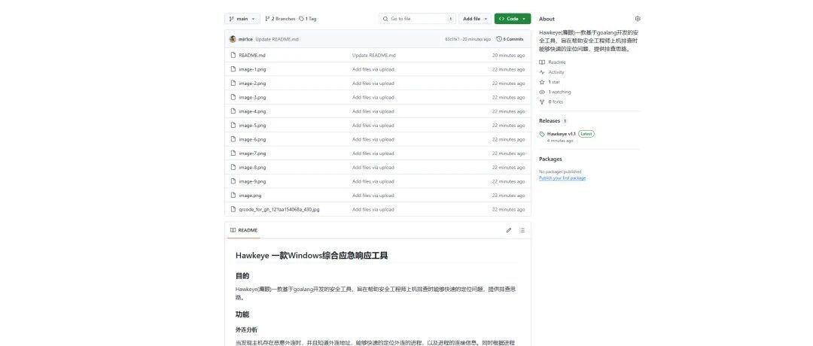Click the file icon next to image-9.png

[x=233, y=181]
